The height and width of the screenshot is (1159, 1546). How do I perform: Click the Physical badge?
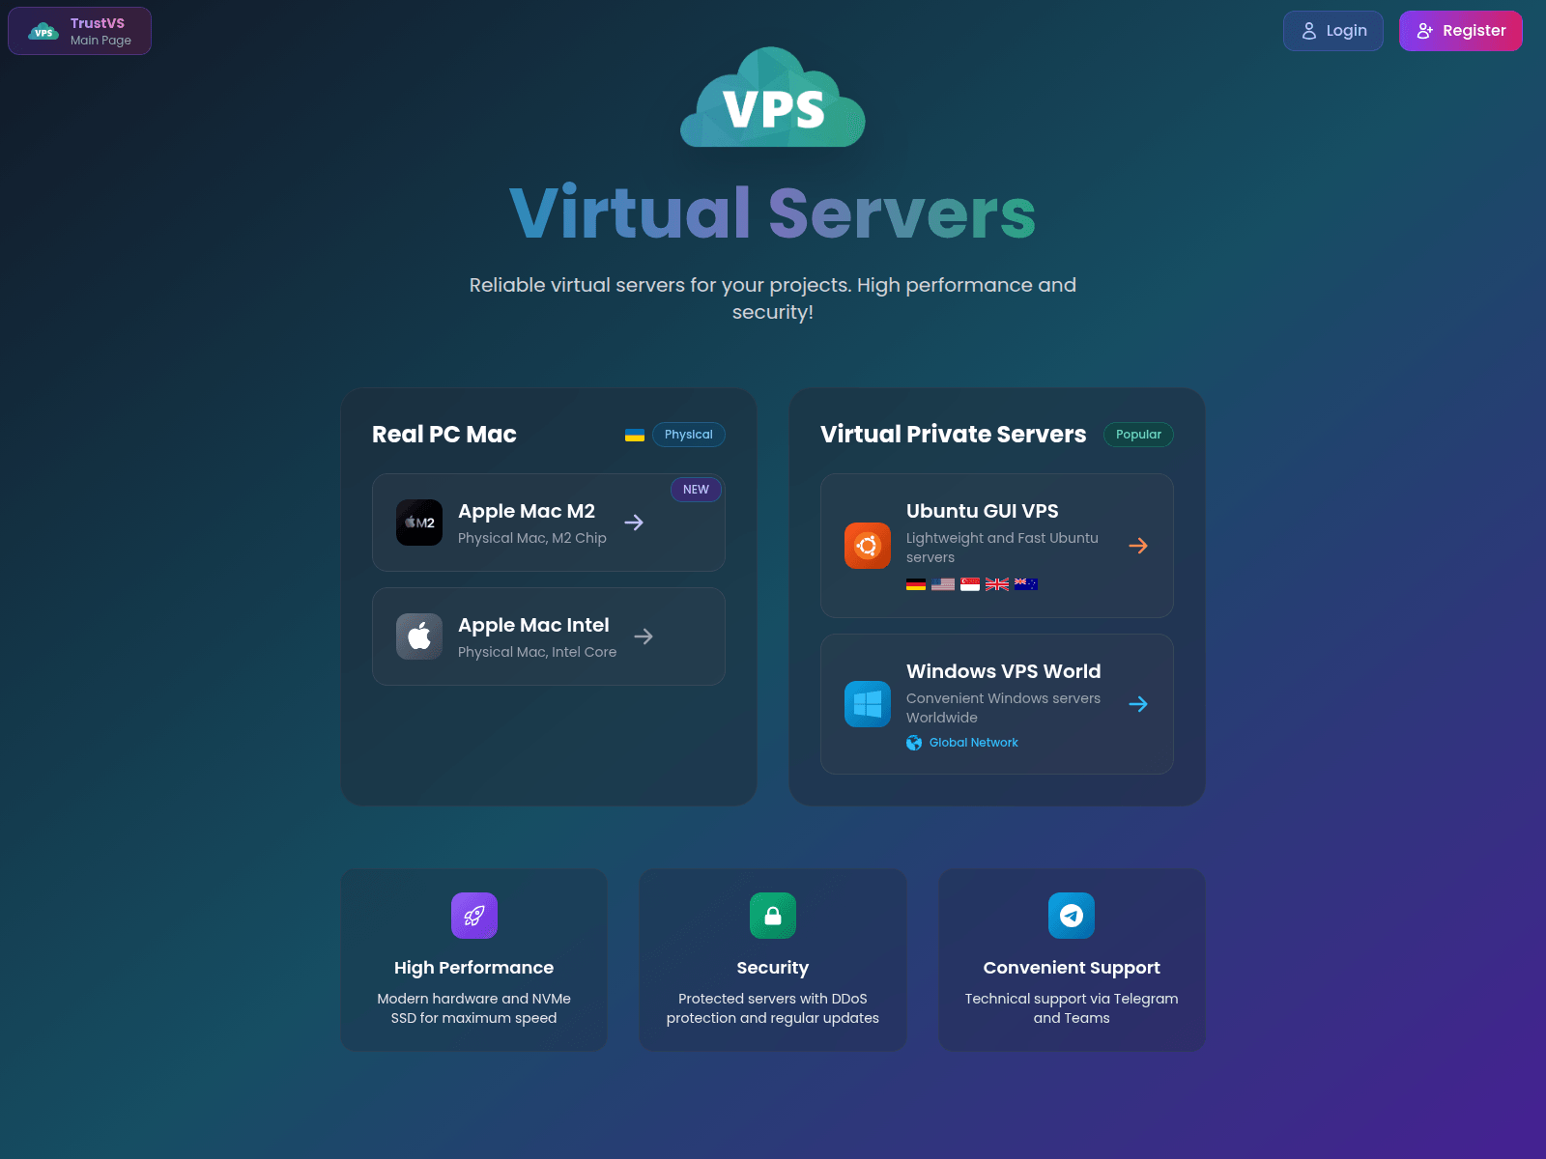click(689, 435)
